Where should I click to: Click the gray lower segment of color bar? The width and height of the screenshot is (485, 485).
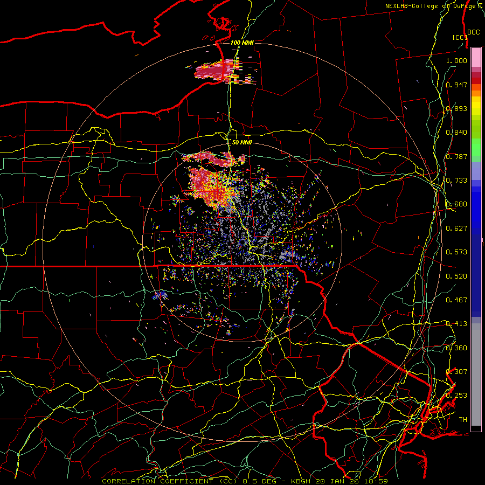pos(476,375)
